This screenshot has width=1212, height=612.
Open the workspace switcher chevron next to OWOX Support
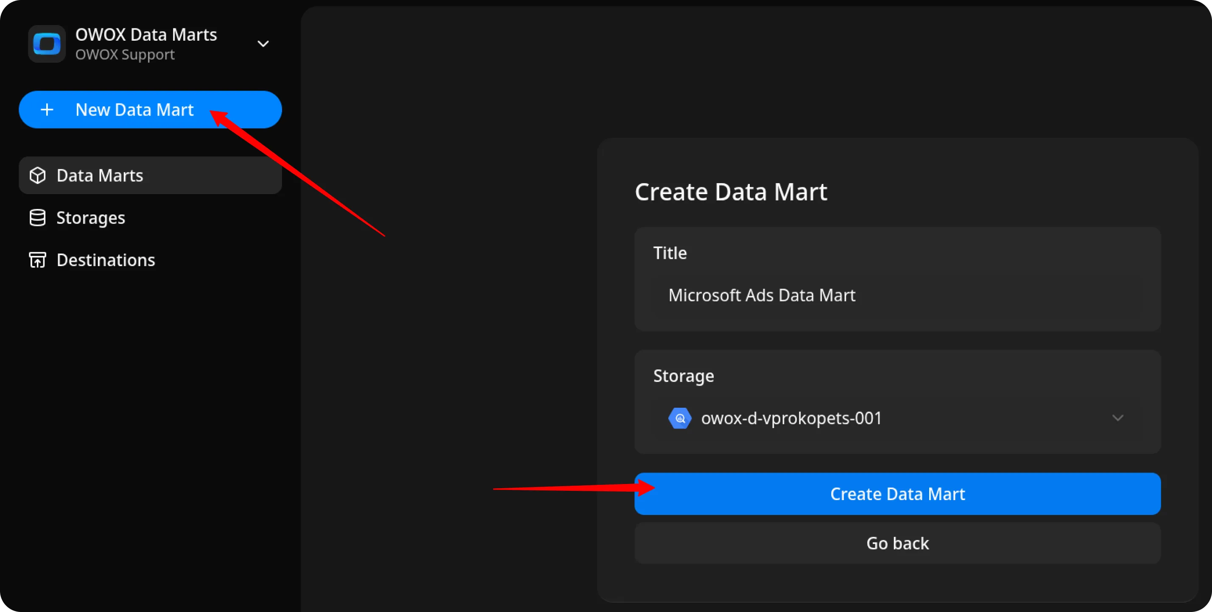263,44
